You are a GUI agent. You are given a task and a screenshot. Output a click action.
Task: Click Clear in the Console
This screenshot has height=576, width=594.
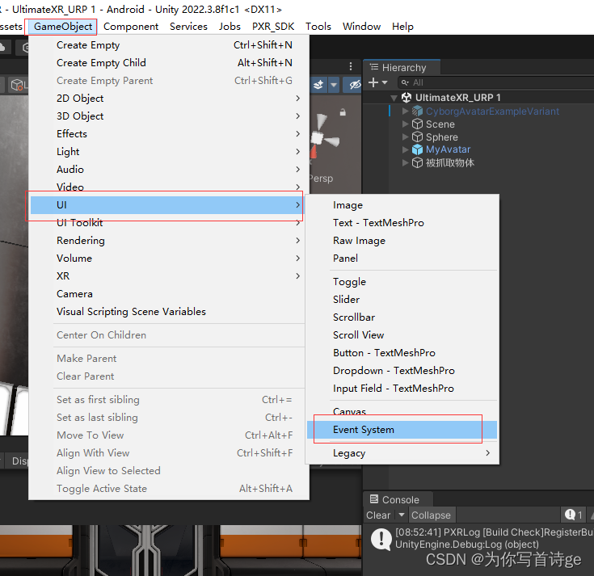tap(378, 515)
